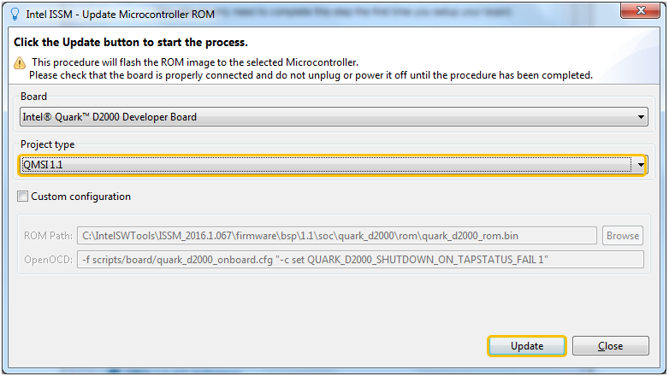
Task: Open the Board selection combo box
Action: 334,117
